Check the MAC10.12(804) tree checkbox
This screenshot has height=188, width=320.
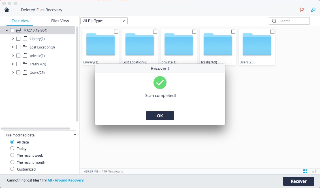12,30
